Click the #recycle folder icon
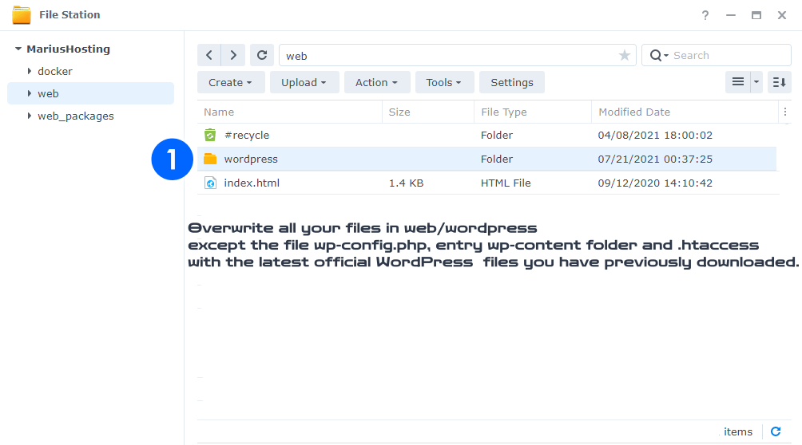 (x=210, y=135)
